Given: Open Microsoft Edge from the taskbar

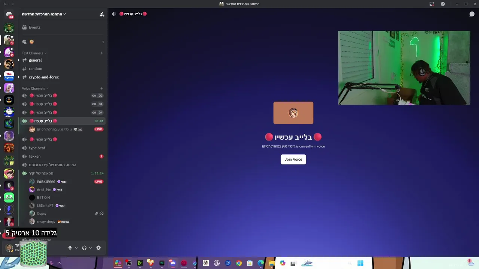Looking at the screenshot, I should click(x=260, y=263).
